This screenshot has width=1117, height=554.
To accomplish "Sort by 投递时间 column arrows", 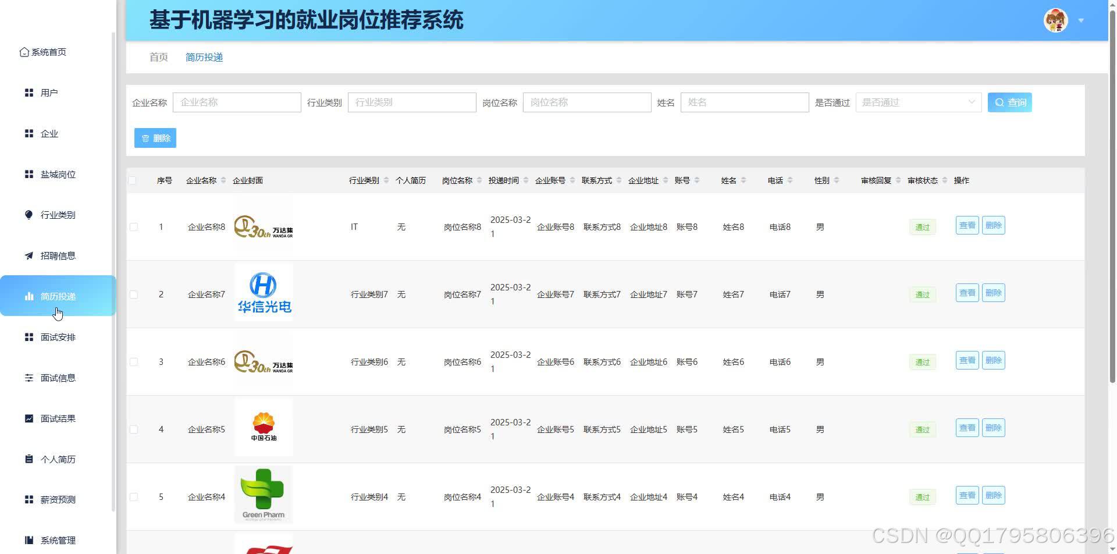I will (526, 180).
